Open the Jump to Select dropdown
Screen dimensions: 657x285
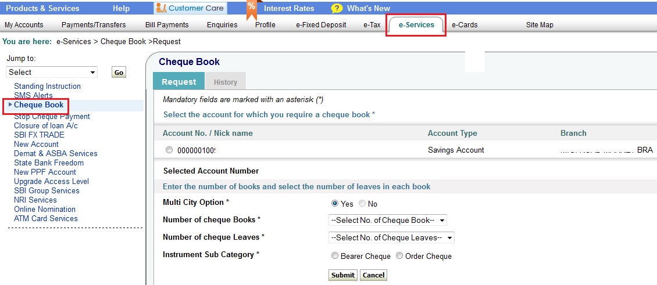click(x=52, y=72)
